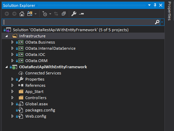Viewport: 174px width, 131px height.
Task: Expand the OData.Business project
Action: tap(12, 42)
